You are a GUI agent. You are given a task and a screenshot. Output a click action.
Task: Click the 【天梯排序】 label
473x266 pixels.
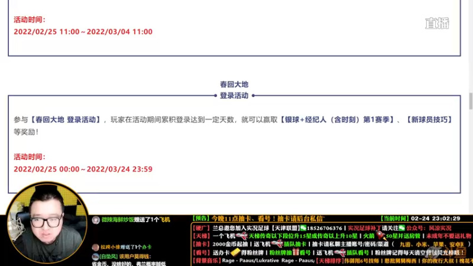330,260
